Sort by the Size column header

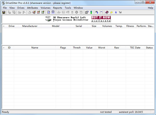(94, 26)
